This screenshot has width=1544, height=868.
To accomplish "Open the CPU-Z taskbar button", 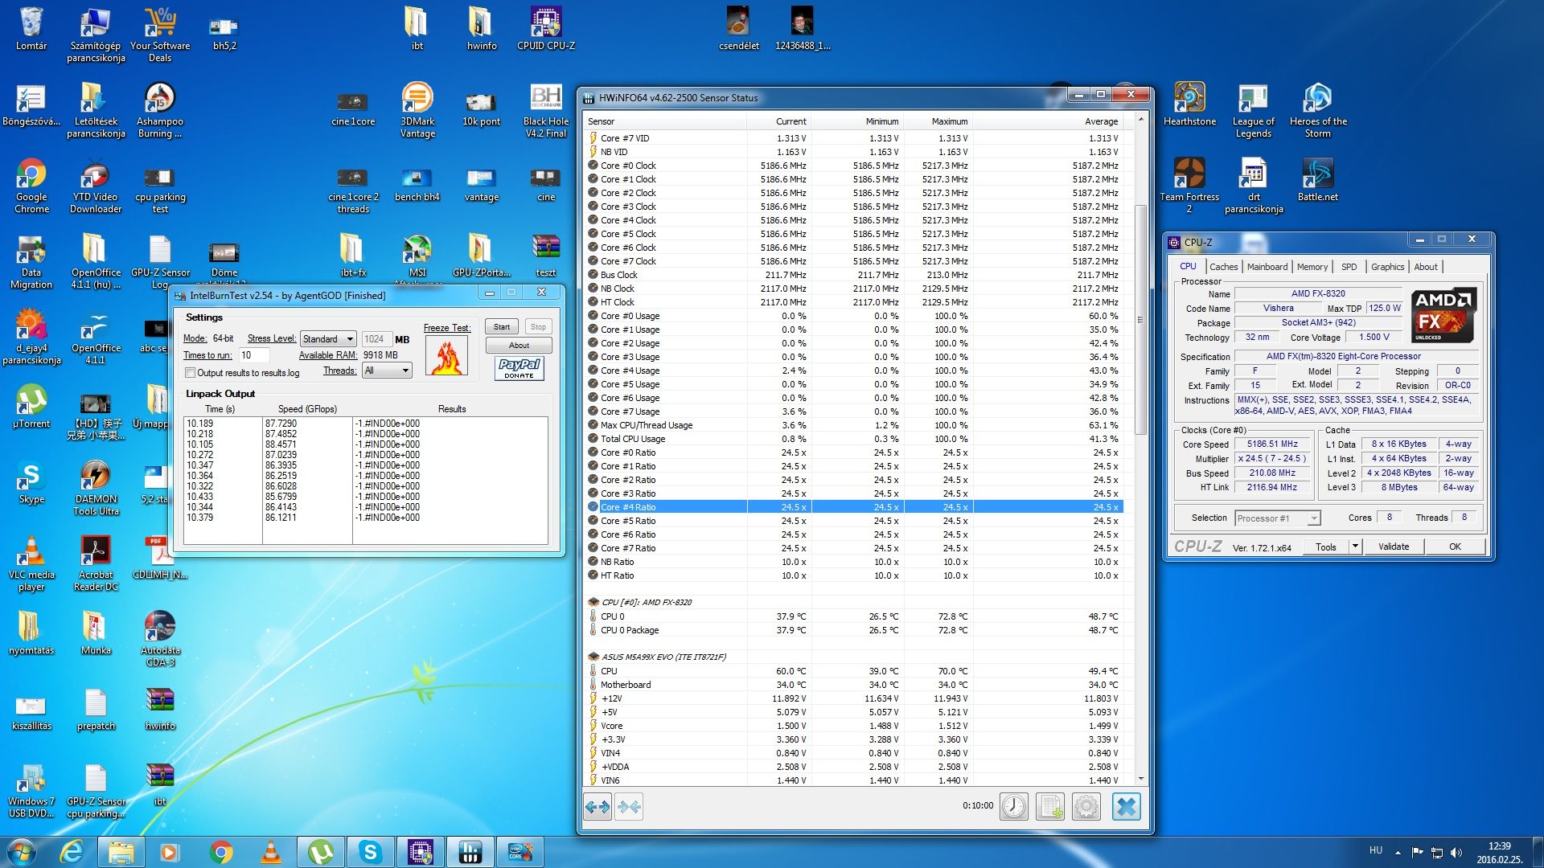I will pos(421,852).
